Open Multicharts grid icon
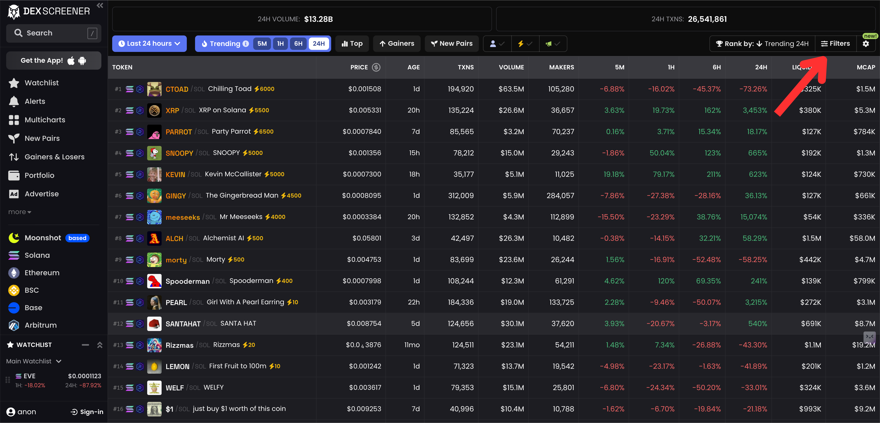This screenshot has width=880, height=423. [x=14, y=120]
